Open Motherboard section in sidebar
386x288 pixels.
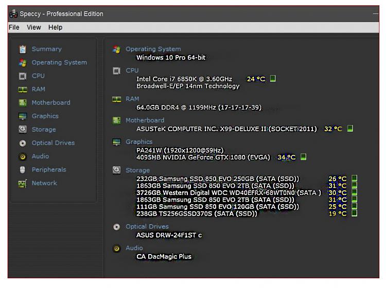pos(51,102)
